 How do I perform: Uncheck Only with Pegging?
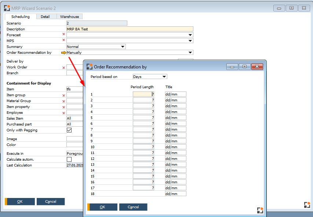[69, 130]
